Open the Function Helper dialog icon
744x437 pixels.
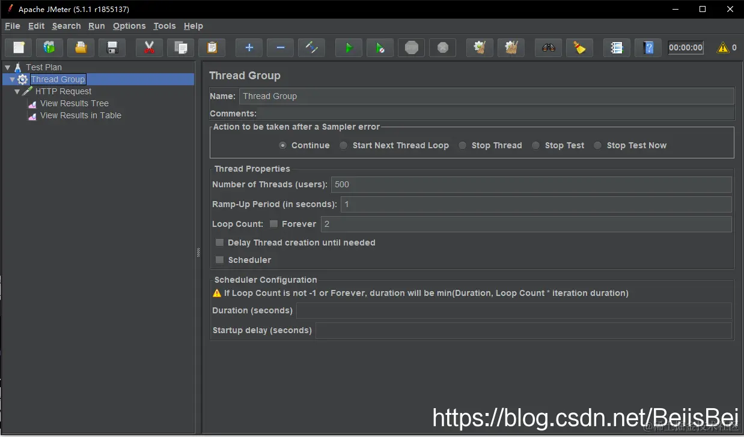tap(617, 47)
